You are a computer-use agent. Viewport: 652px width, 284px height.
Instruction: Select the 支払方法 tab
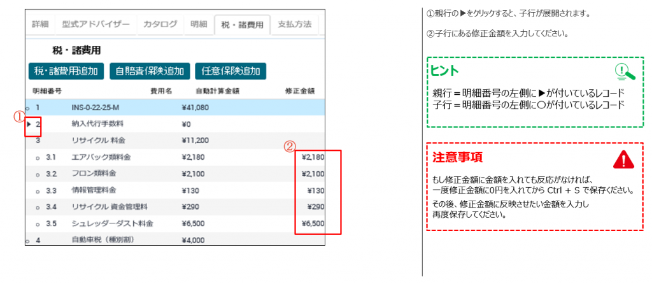[295, 25]
